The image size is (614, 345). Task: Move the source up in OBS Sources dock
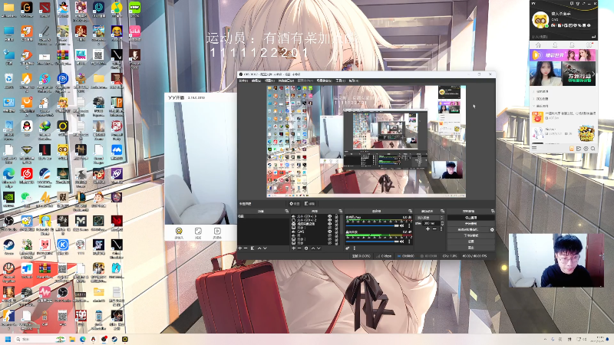[313, 248]
